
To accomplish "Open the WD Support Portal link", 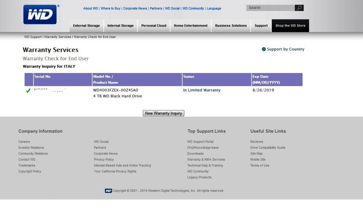I will pos(201,142).
